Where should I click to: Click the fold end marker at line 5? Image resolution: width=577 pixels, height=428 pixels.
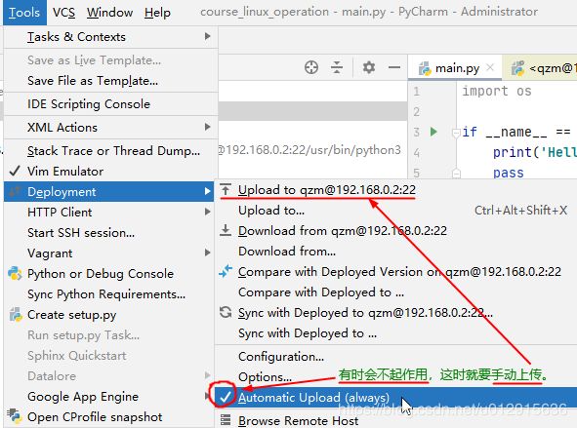pos(456,173)
